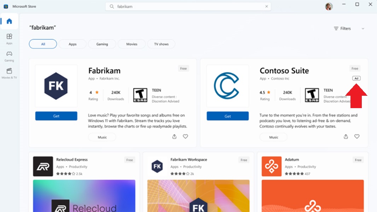Click the fabrikam search input field
The height and width of the screenshot is (212, 377).
coord(188,6)
